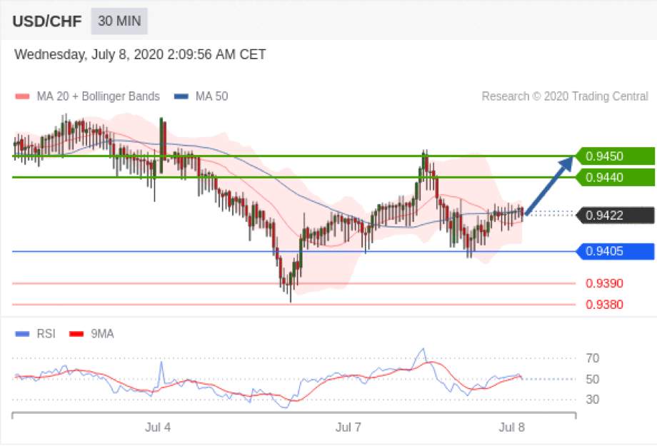Click the blue MA 50 color swatch
Viewport: 657px width, 446px height.
coord(181,97)
